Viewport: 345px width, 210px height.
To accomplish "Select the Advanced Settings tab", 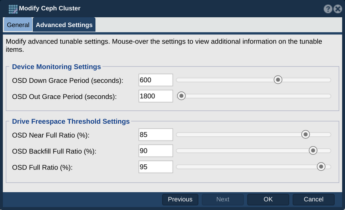I will (64, 25).
